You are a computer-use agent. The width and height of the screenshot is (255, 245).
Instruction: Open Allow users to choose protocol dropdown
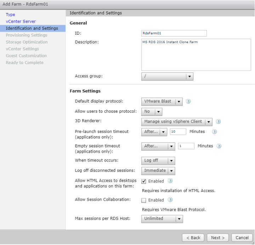(152, 112)
